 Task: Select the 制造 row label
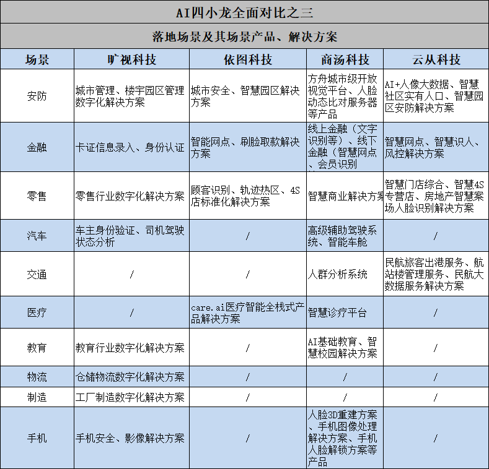click(37, 397)
